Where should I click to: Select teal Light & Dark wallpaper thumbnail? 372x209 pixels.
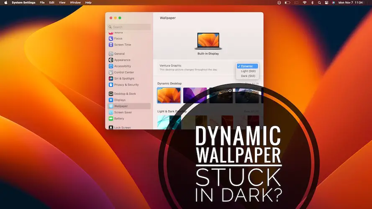click(x=169, y=122)
